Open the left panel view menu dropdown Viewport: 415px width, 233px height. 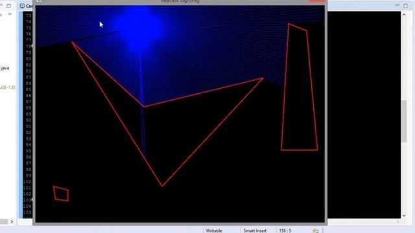pos(10,14)
